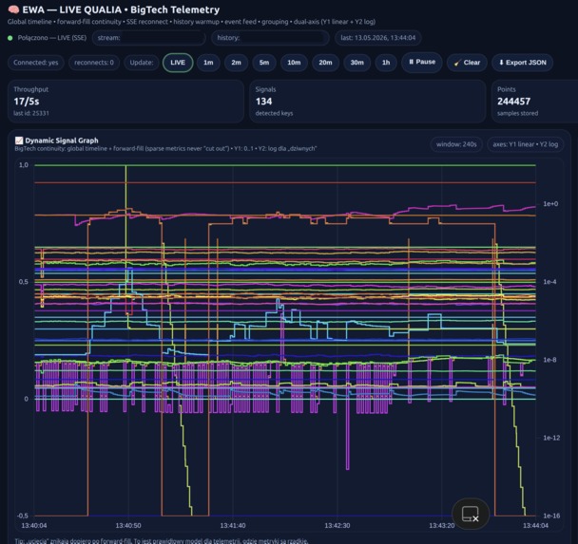Click the screen capture dismiss icon
This screenshot has width=578, height=544.
(471, 514)
